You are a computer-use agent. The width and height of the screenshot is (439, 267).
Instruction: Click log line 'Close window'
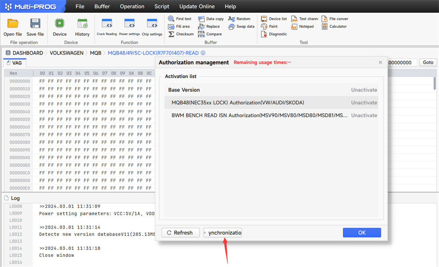click(57, 255)
